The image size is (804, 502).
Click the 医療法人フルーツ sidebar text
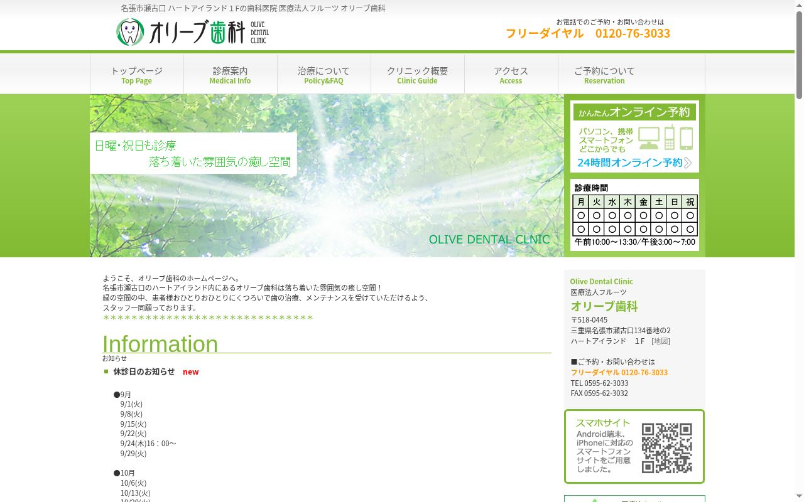(599, 292)
